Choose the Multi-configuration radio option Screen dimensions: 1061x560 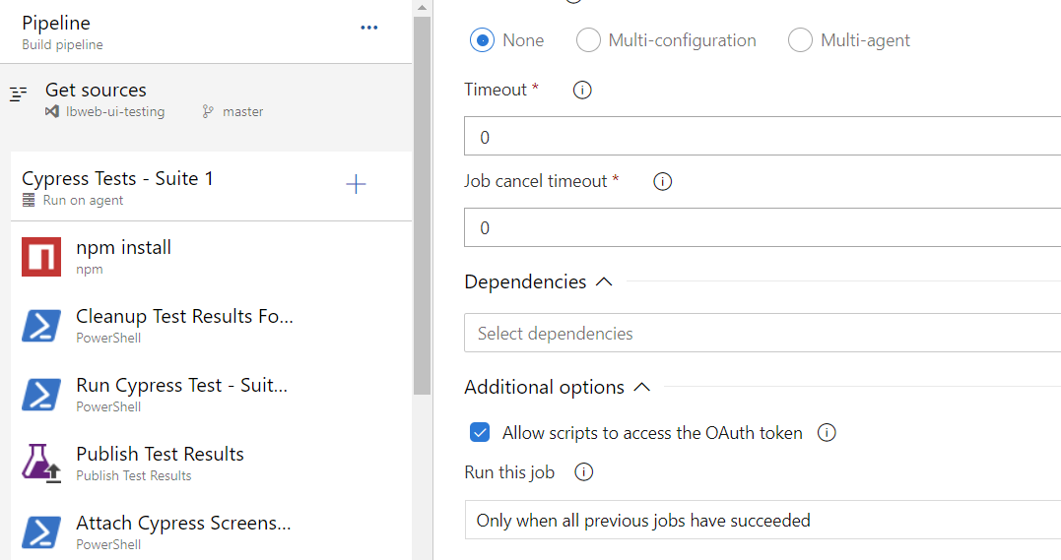(x=588, y=40)
